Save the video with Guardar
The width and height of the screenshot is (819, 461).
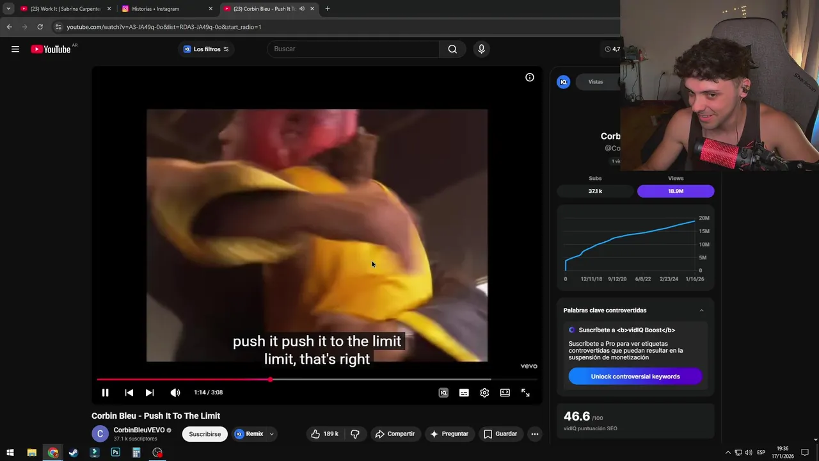click(500, 434)
